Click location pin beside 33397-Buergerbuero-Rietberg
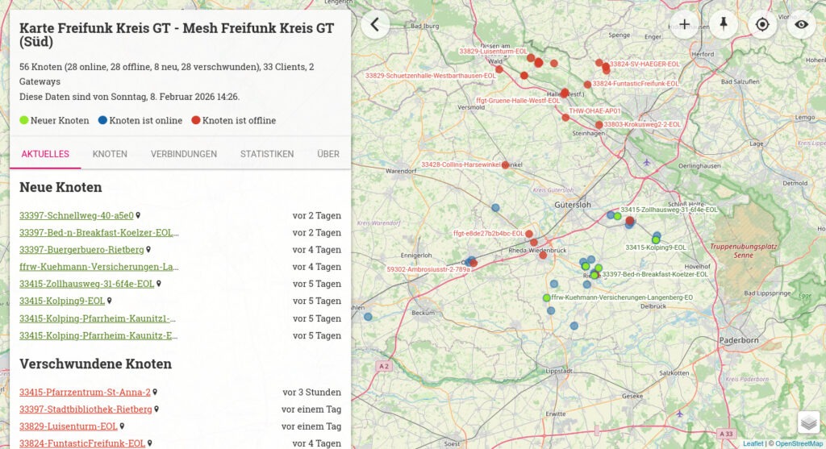Viewport: 826px width, 449px height. pyautogui.click(x=149, y=250)
